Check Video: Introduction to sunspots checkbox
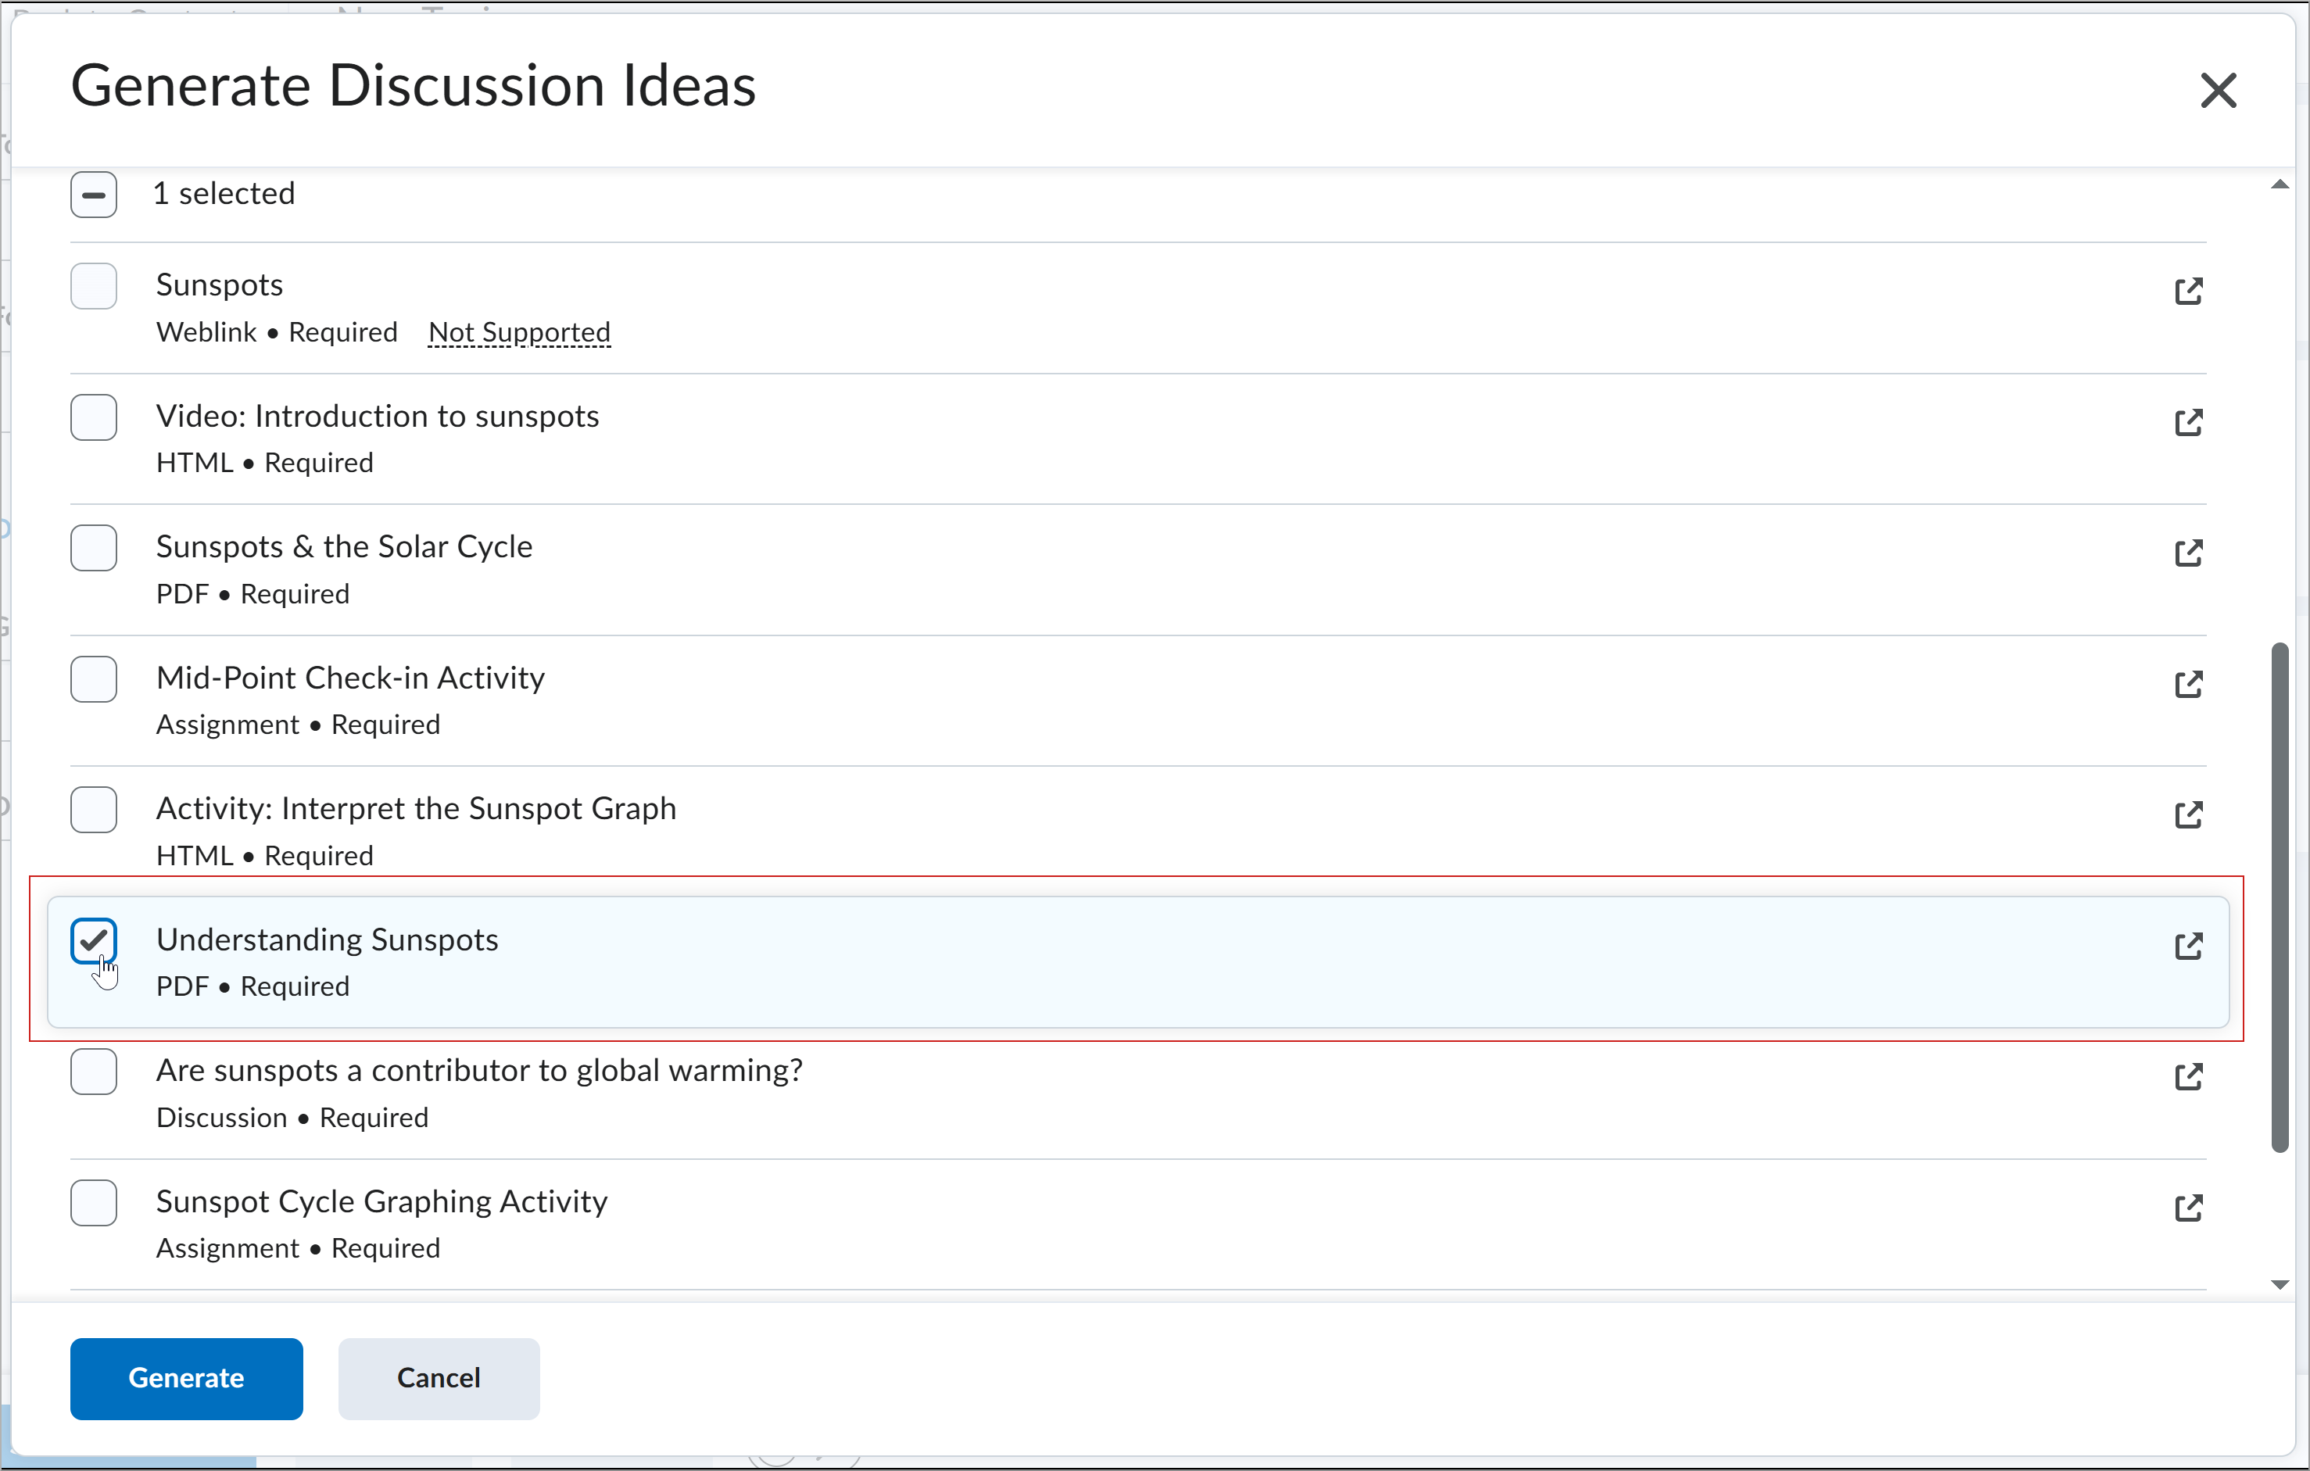Viewport: 2310px width, 1471px height. [94, 417]
